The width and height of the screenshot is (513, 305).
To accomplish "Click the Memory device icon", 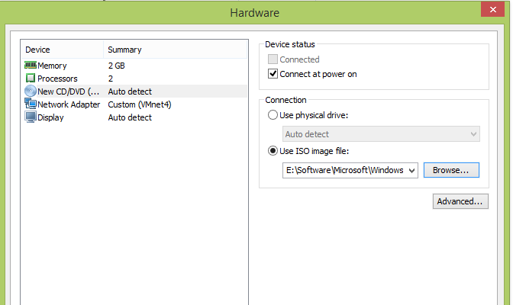I will (x=31, y=66).
